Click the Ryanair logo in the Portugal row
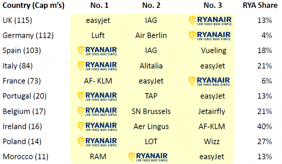Viewport: 282px width, 164px height. point(98,97)
